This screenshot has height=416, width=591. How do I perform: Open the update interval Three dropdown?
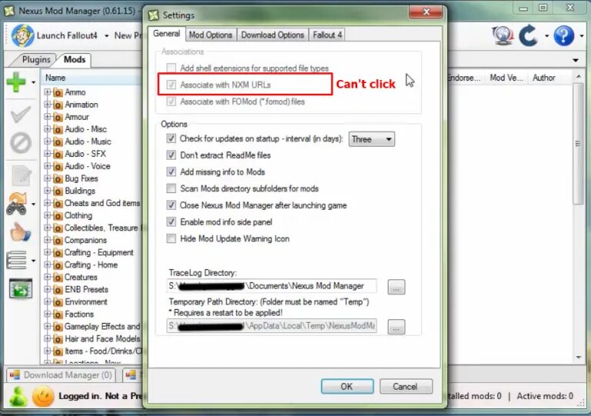click(372, 139)
